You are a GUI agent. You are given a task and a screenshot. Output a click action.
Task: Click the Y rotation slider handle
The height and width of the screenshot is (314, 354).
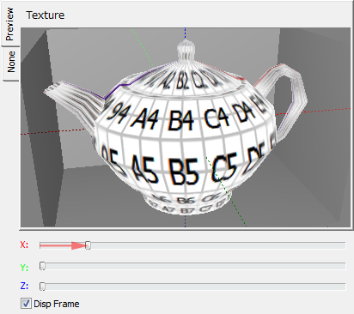coord(42,266)
